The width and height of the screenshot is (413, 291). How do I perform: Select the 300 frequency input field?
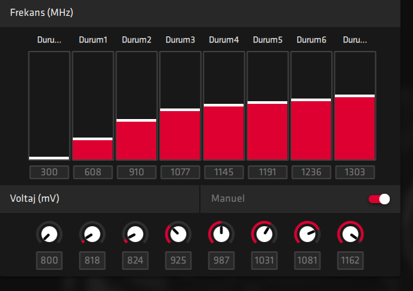(x=49, y=172)
